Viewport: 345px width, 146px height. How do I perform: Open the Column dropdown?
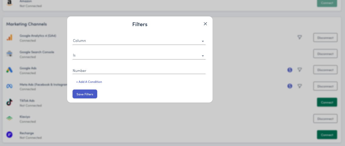click(x=139, y=41)
